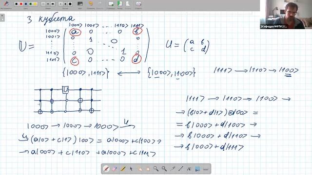
Task: Choose the medium line width
Action: 48,4
